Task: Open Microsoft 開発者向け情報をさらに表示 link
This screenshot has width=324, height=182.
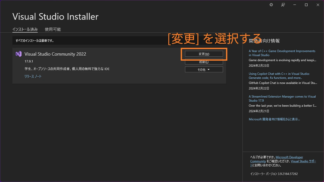Action: (x=274, y=119)
